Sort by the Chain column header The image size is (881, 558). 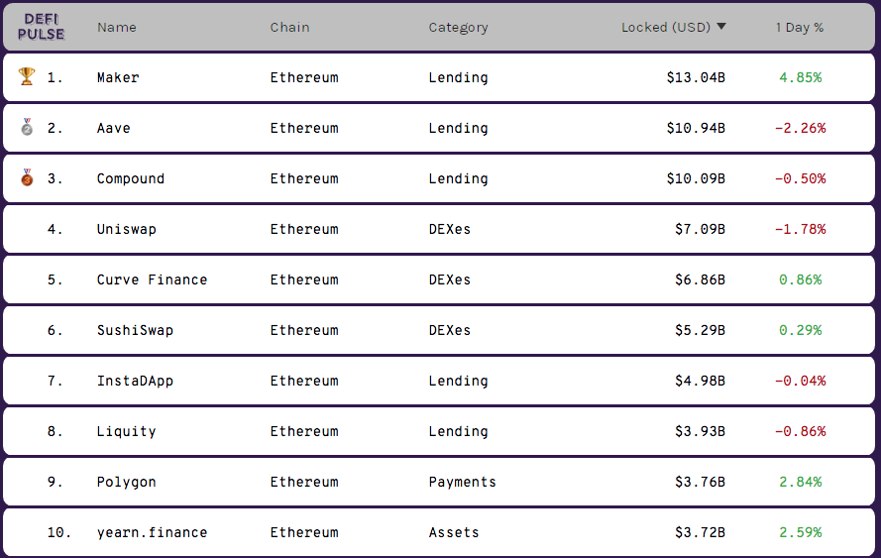(x=289, y=27)
